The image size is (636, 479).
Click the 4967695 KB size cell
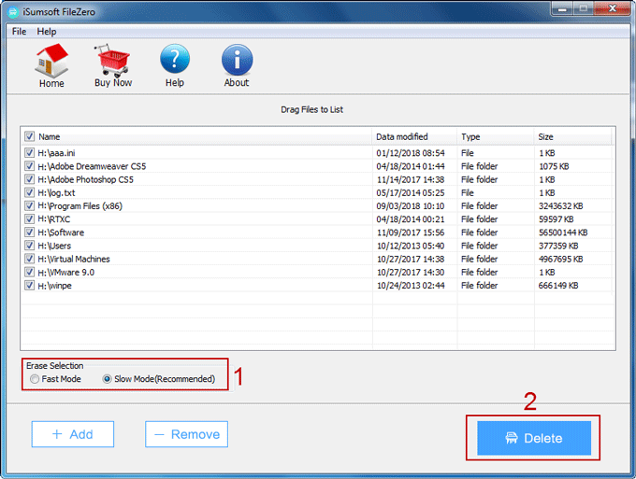tap(560, 260)
